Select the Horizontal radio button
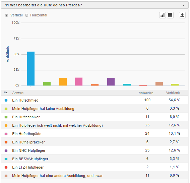This screenshot has height=183, width=190. pyautogui.click(x=26, y=15)
